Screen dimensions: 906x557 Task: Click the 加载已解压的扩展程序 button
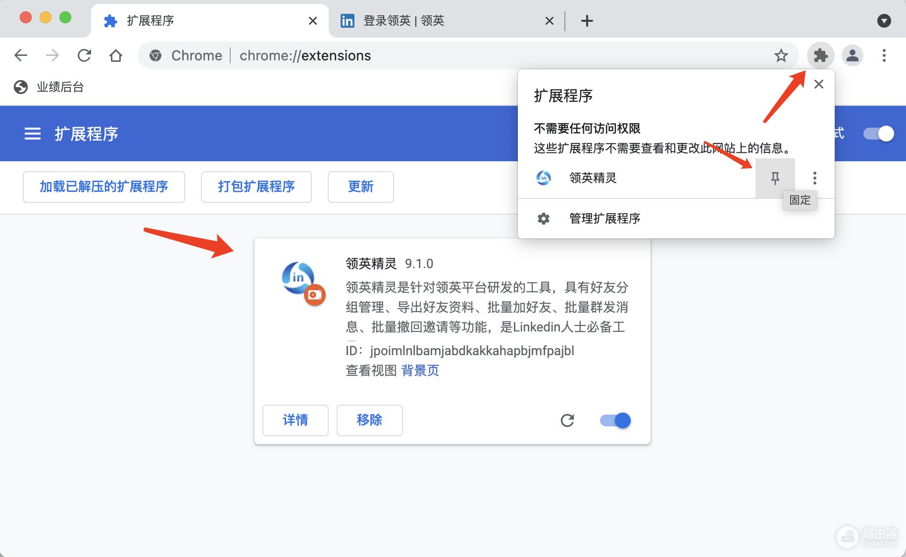click(104, 186)
